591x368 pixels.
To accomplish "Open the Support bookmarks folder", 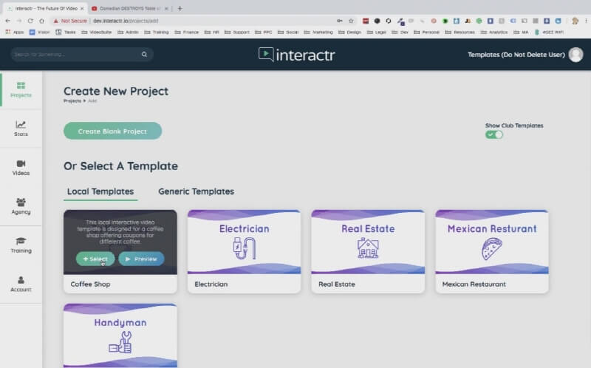I will (x=237, y=32).
